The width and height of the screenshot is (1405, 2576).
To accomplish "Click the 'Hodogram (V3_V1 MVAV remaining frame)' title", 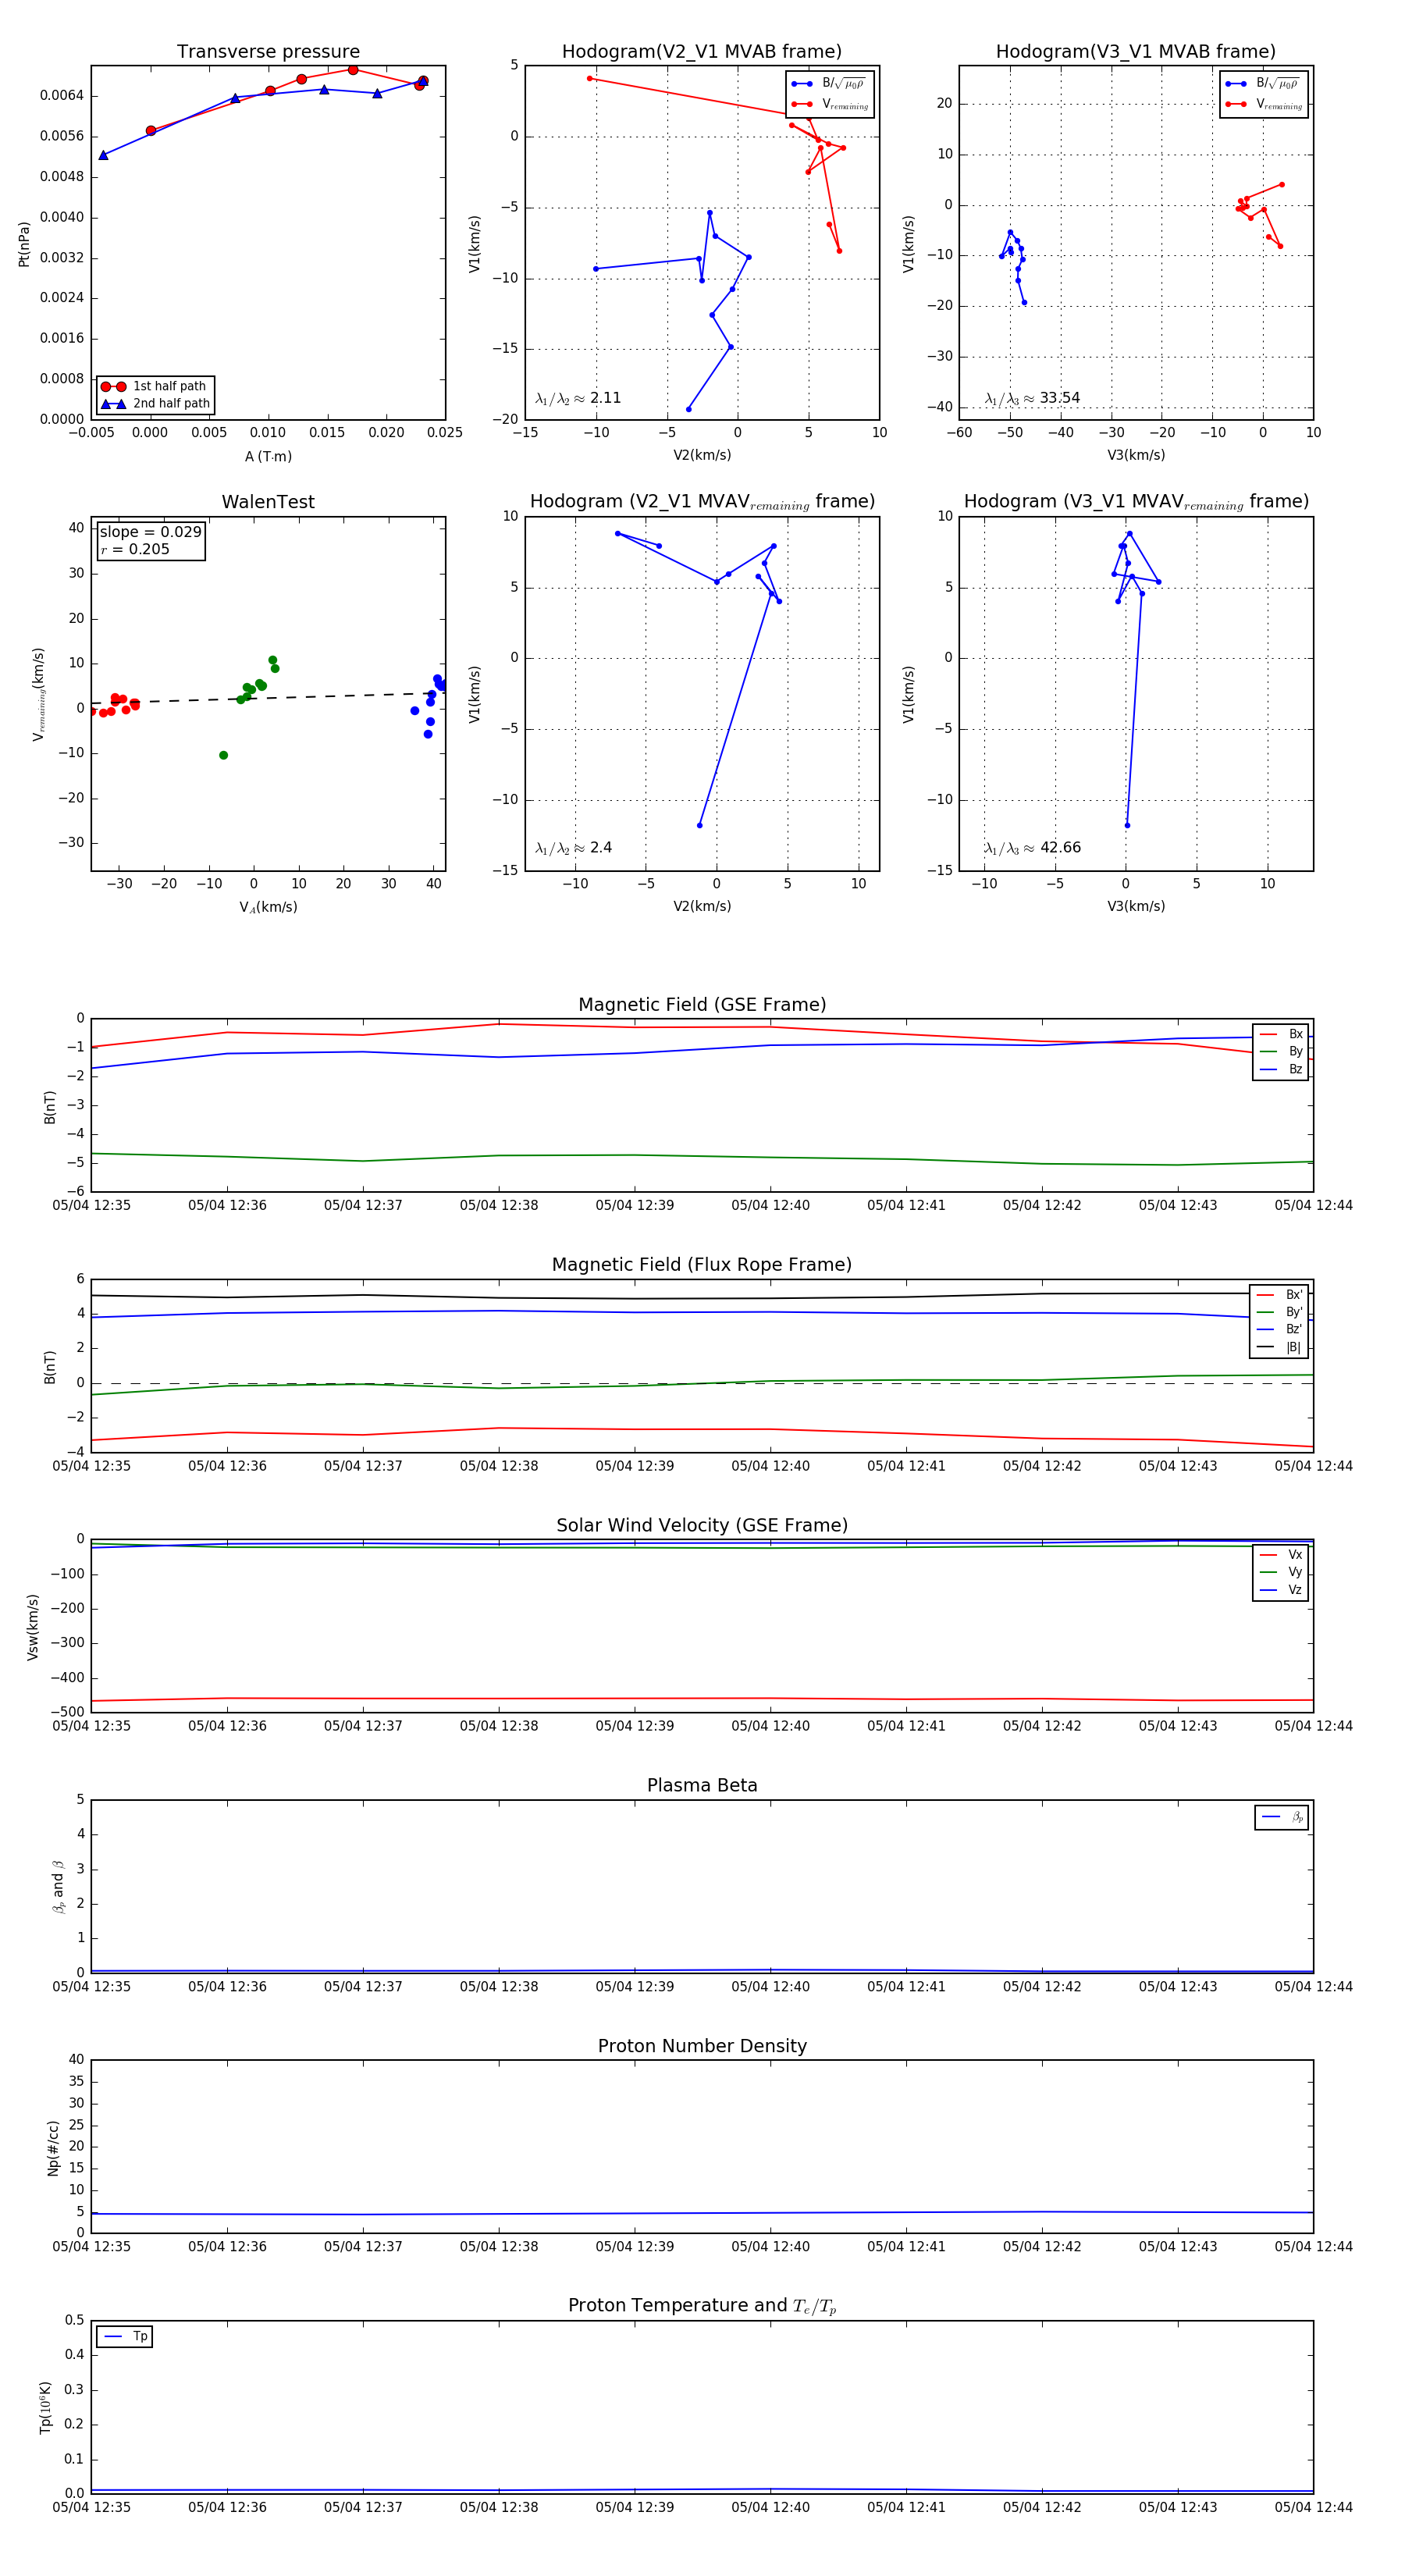I will 1136,502.
